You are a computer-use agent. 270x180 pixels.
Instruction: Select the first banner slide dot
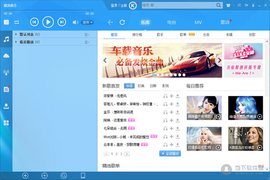[x=153, y=75]
